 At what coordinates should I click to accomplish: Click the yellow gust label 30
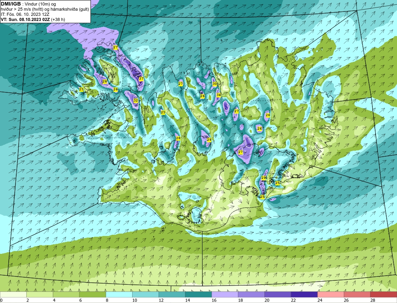(x=215, y=84)
